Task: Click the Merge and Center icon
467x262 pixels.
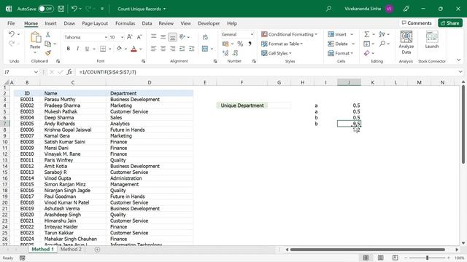Action: click(205, 49)
